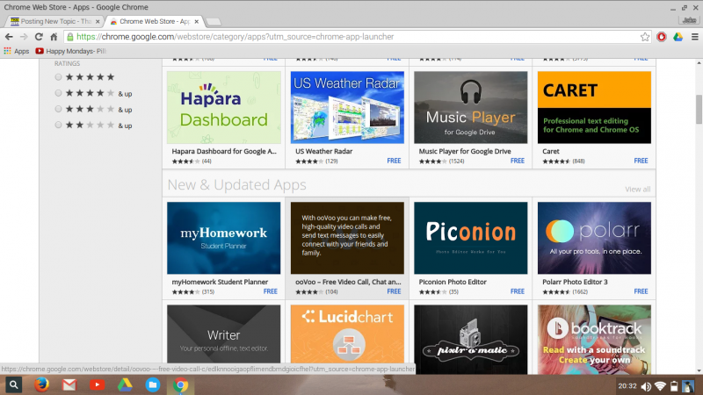Click the Hapara Dashboard for Google A... title

224,151
